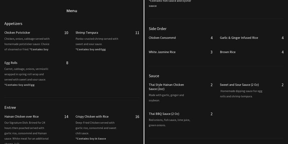Click the Side Order section heading

pos(158,29)
